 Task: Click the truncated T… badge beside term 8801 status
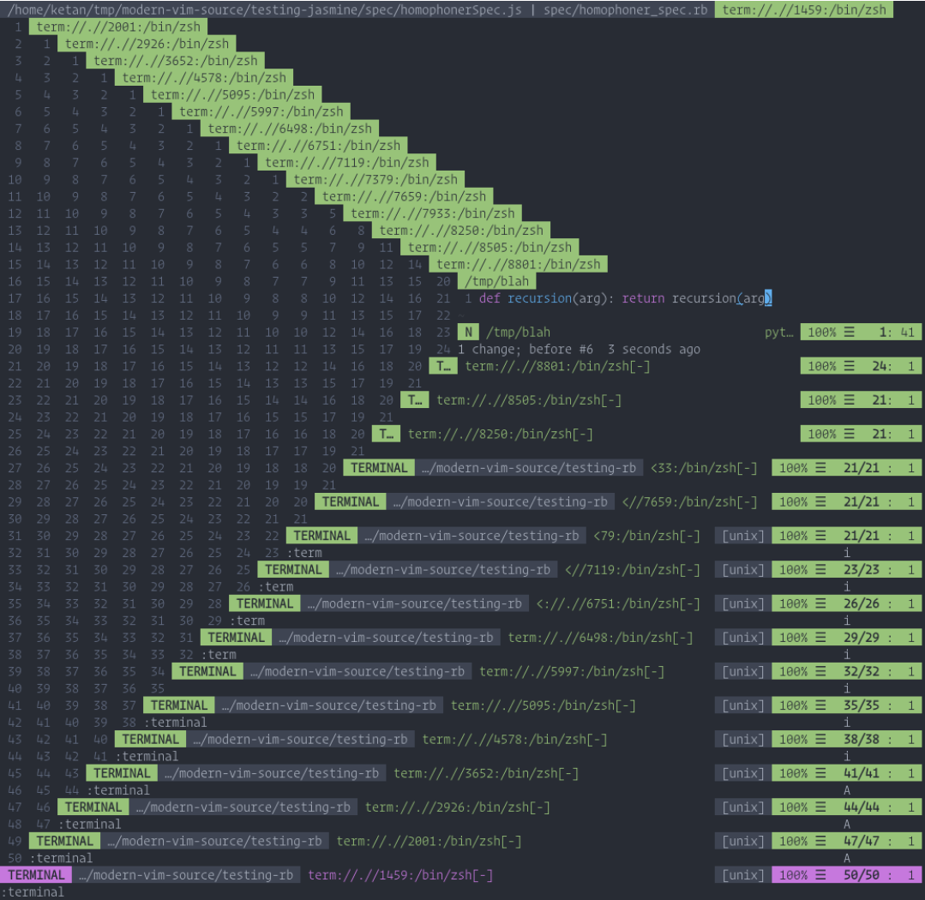tap(442, 366)
